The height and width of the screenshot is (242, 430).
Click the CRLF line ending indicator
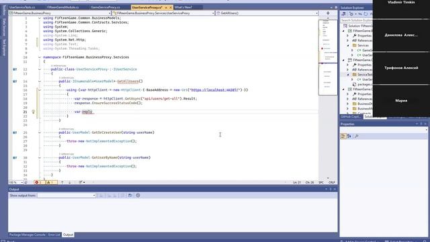[331, 182]
